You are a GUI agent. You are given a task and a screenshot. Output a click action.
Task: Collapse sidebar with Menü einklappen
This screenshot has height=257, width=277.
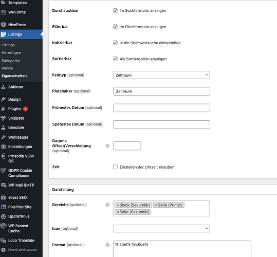tap(19, 250)
